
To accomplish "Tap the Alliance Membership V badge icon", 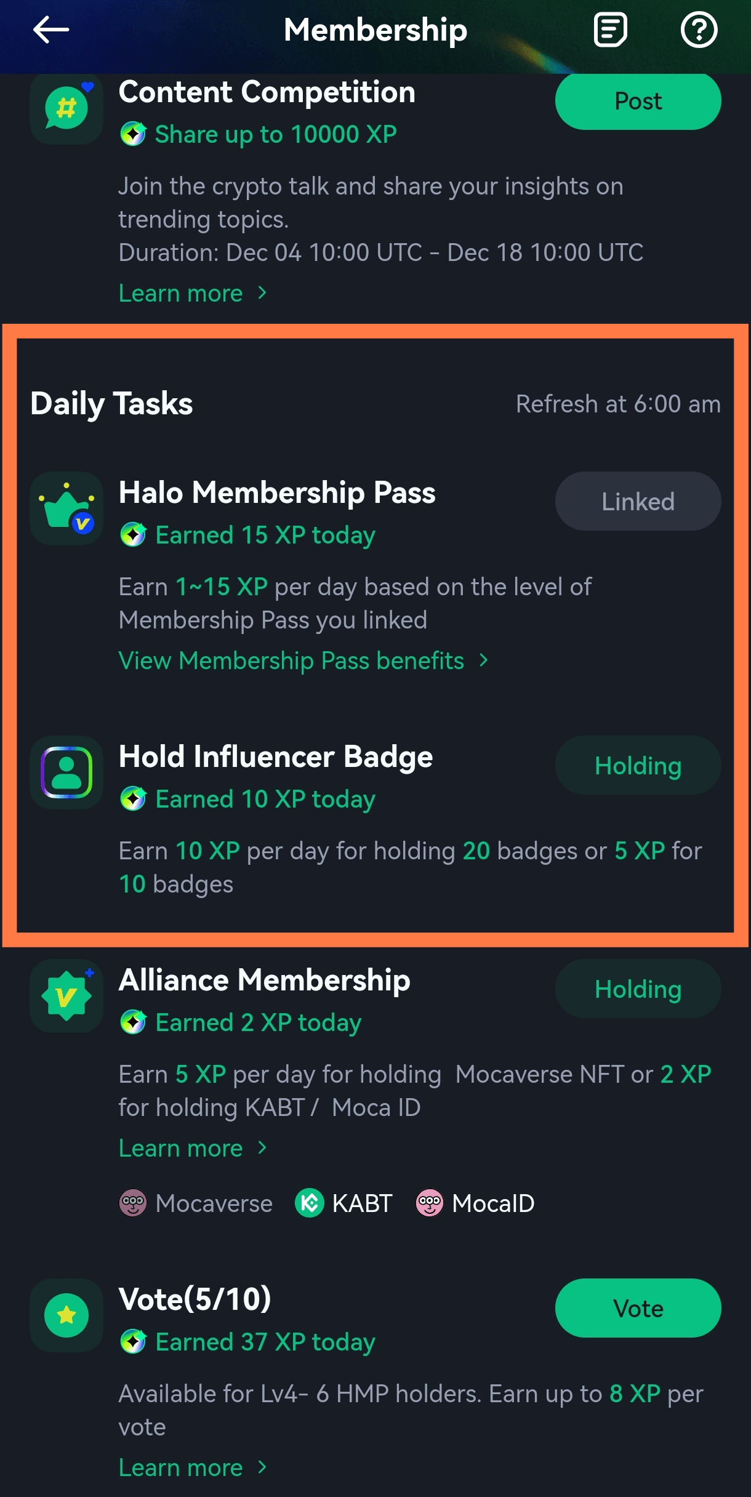I will 66,996.
